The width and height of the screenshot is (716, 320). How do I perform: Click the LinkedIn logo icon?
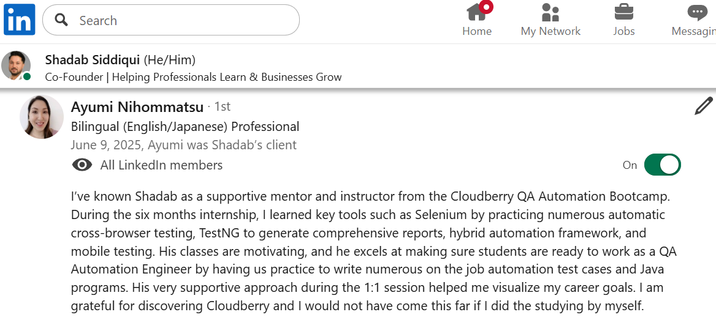[20, 20]
